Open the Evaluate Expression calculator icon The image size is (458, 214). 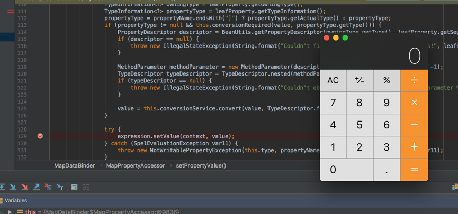pyautogui.click(x=75, y=187)
